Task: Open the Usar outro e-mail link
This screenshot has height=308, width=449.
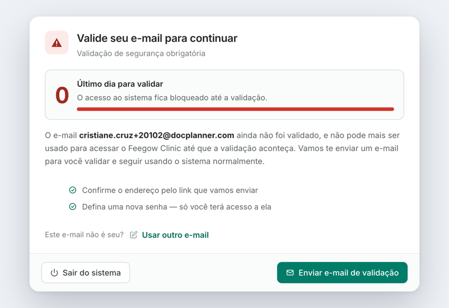Action: [175, 235]
